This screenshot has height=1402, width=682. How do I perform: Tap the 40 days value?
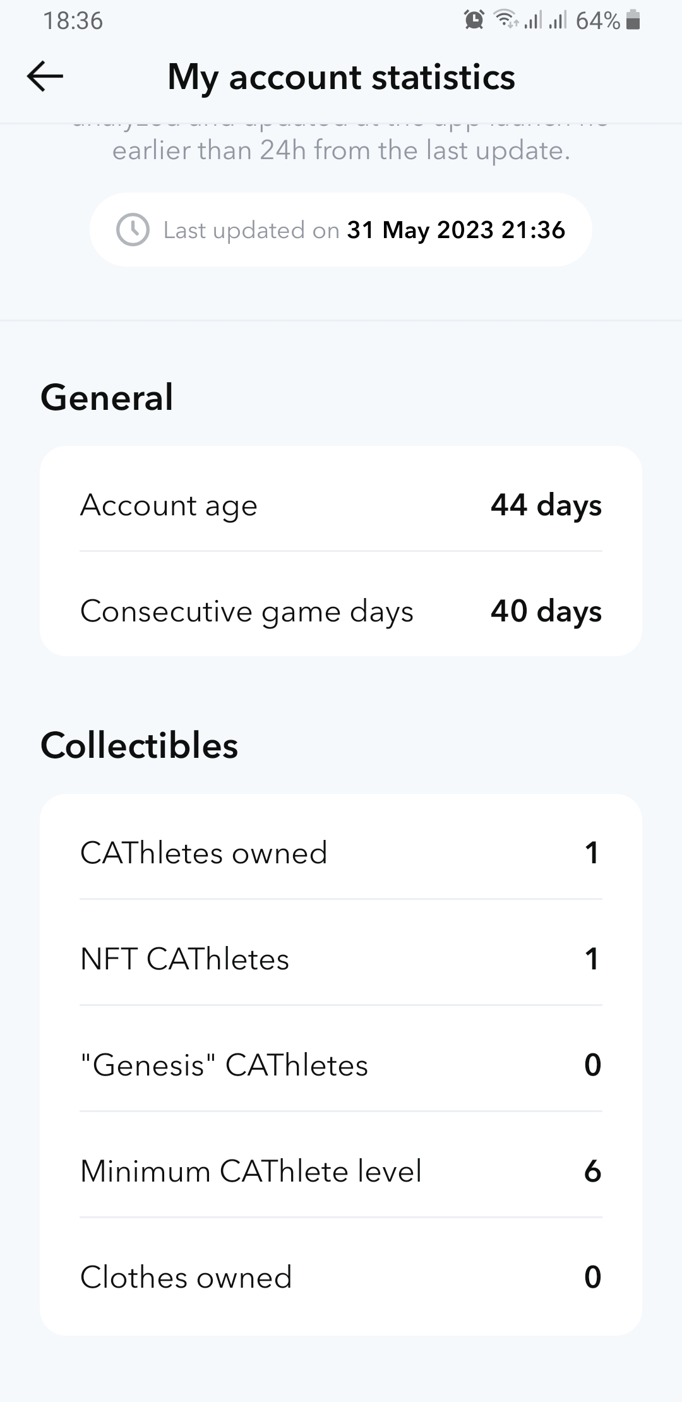[x=546, y=611]
